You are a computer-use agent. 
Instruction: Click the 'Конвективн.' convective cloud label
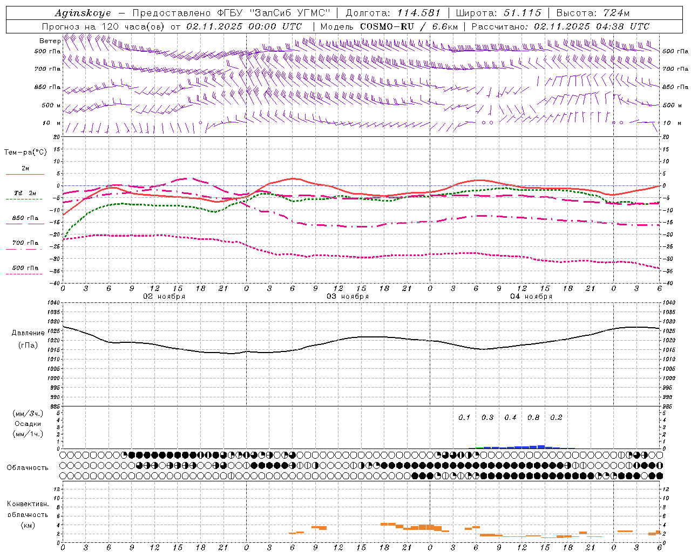28,504
